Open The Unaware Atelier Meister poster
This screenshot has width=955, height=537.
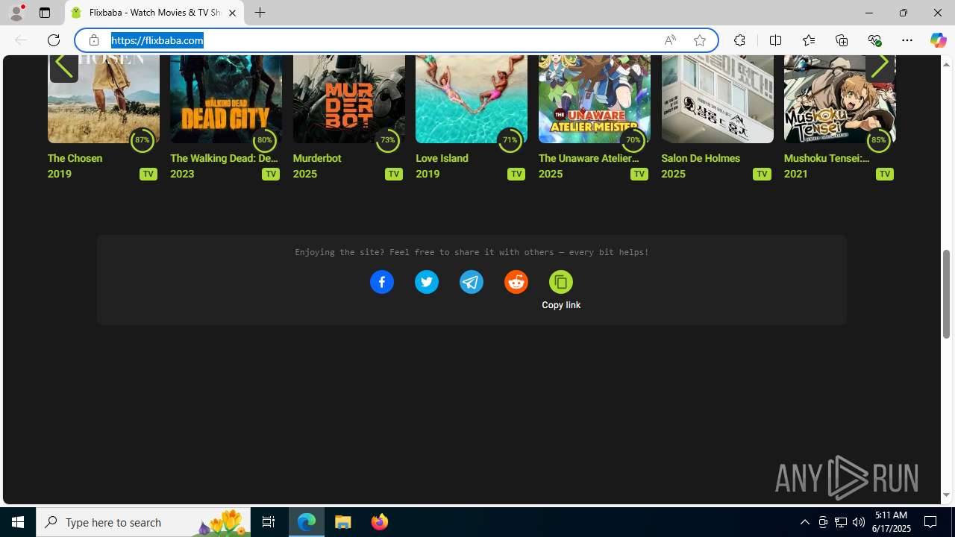coord(594,98)
